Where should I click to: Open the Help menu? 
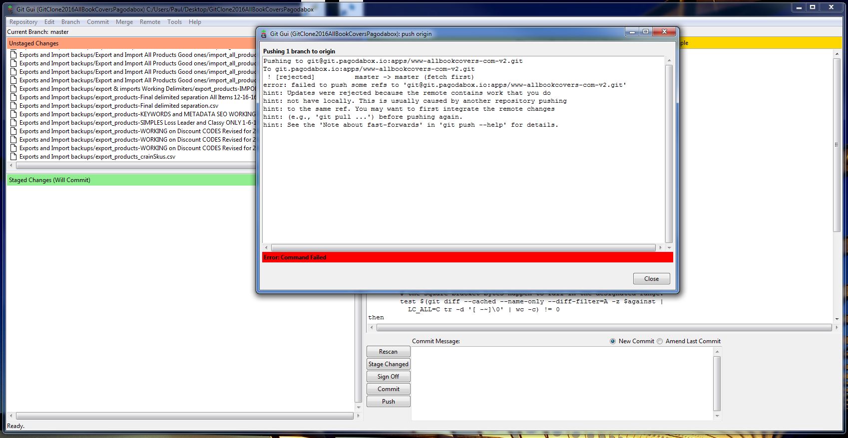coord(195,22)
